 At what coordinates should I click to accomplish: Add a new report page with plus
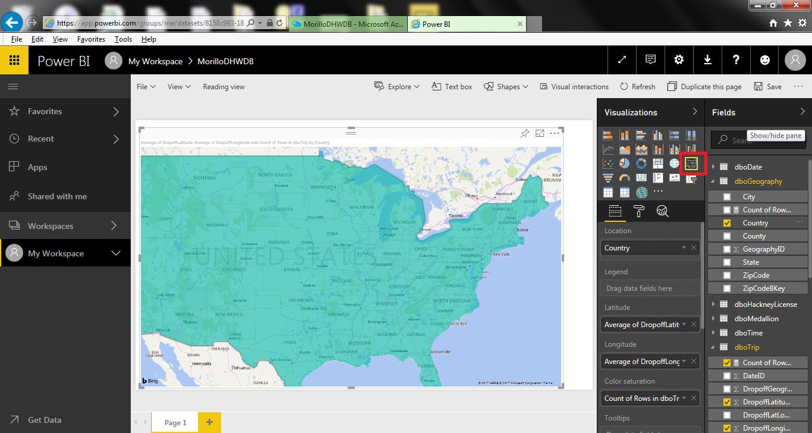(x=209, y=422)
